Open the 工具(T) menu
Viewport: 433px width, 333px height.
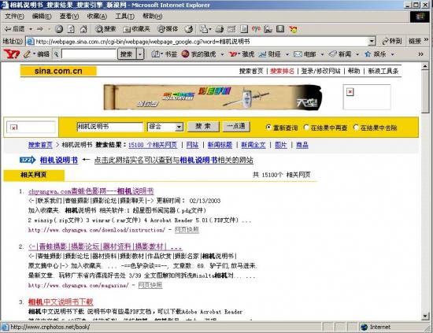[x=124, y=17]
